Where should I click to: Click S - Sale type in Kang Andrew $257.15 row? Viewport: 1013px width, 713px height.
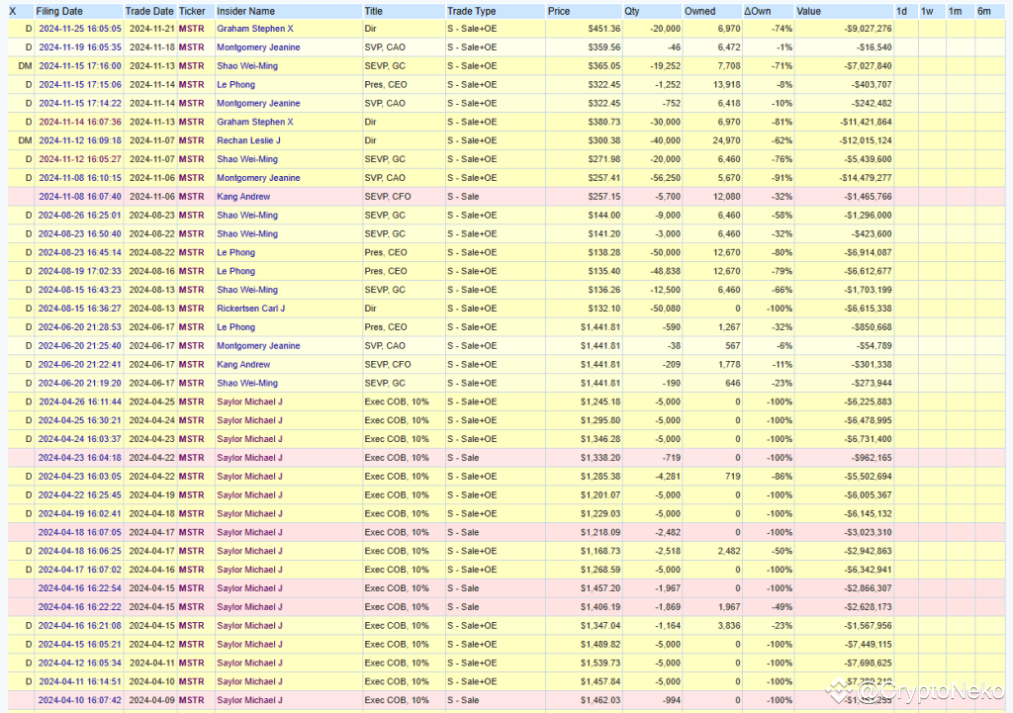tap(463, 197)
